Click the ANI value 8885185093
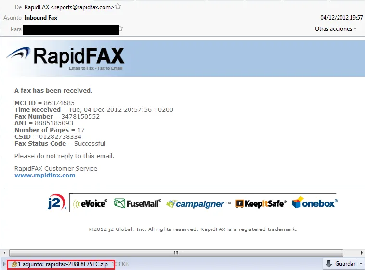 click(54, 123)
